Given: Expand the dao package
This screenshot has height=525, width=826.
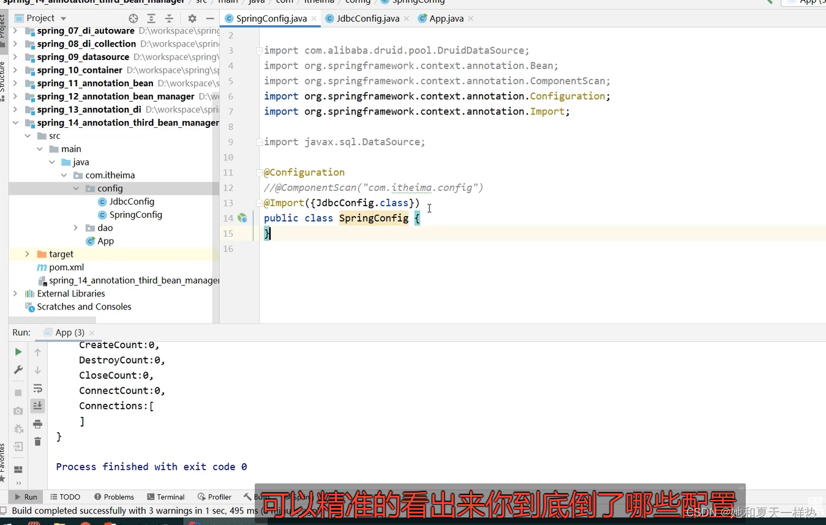Looking at the screenshot, I should pos(76,228).
